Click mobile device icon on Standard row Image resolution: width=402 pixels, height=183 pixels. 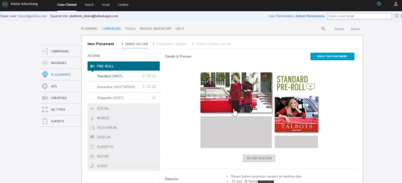(143, 76)
